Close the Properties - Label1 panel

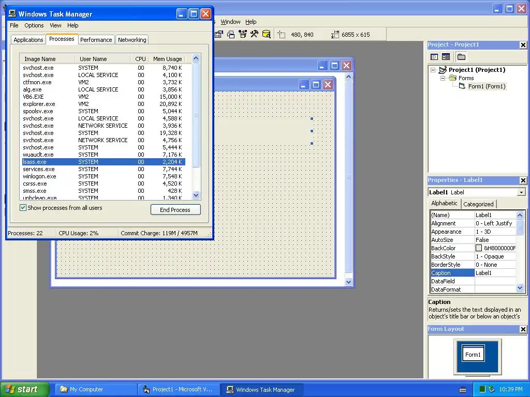click(523, 180)
